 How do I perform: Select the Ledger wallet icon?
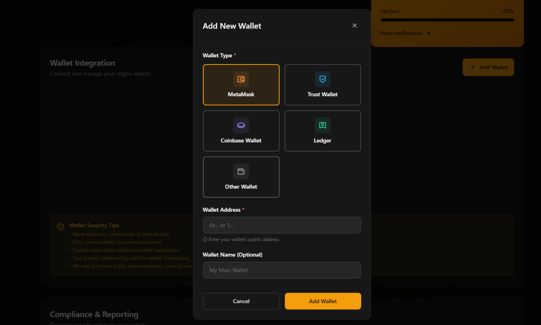click(322, 125)
